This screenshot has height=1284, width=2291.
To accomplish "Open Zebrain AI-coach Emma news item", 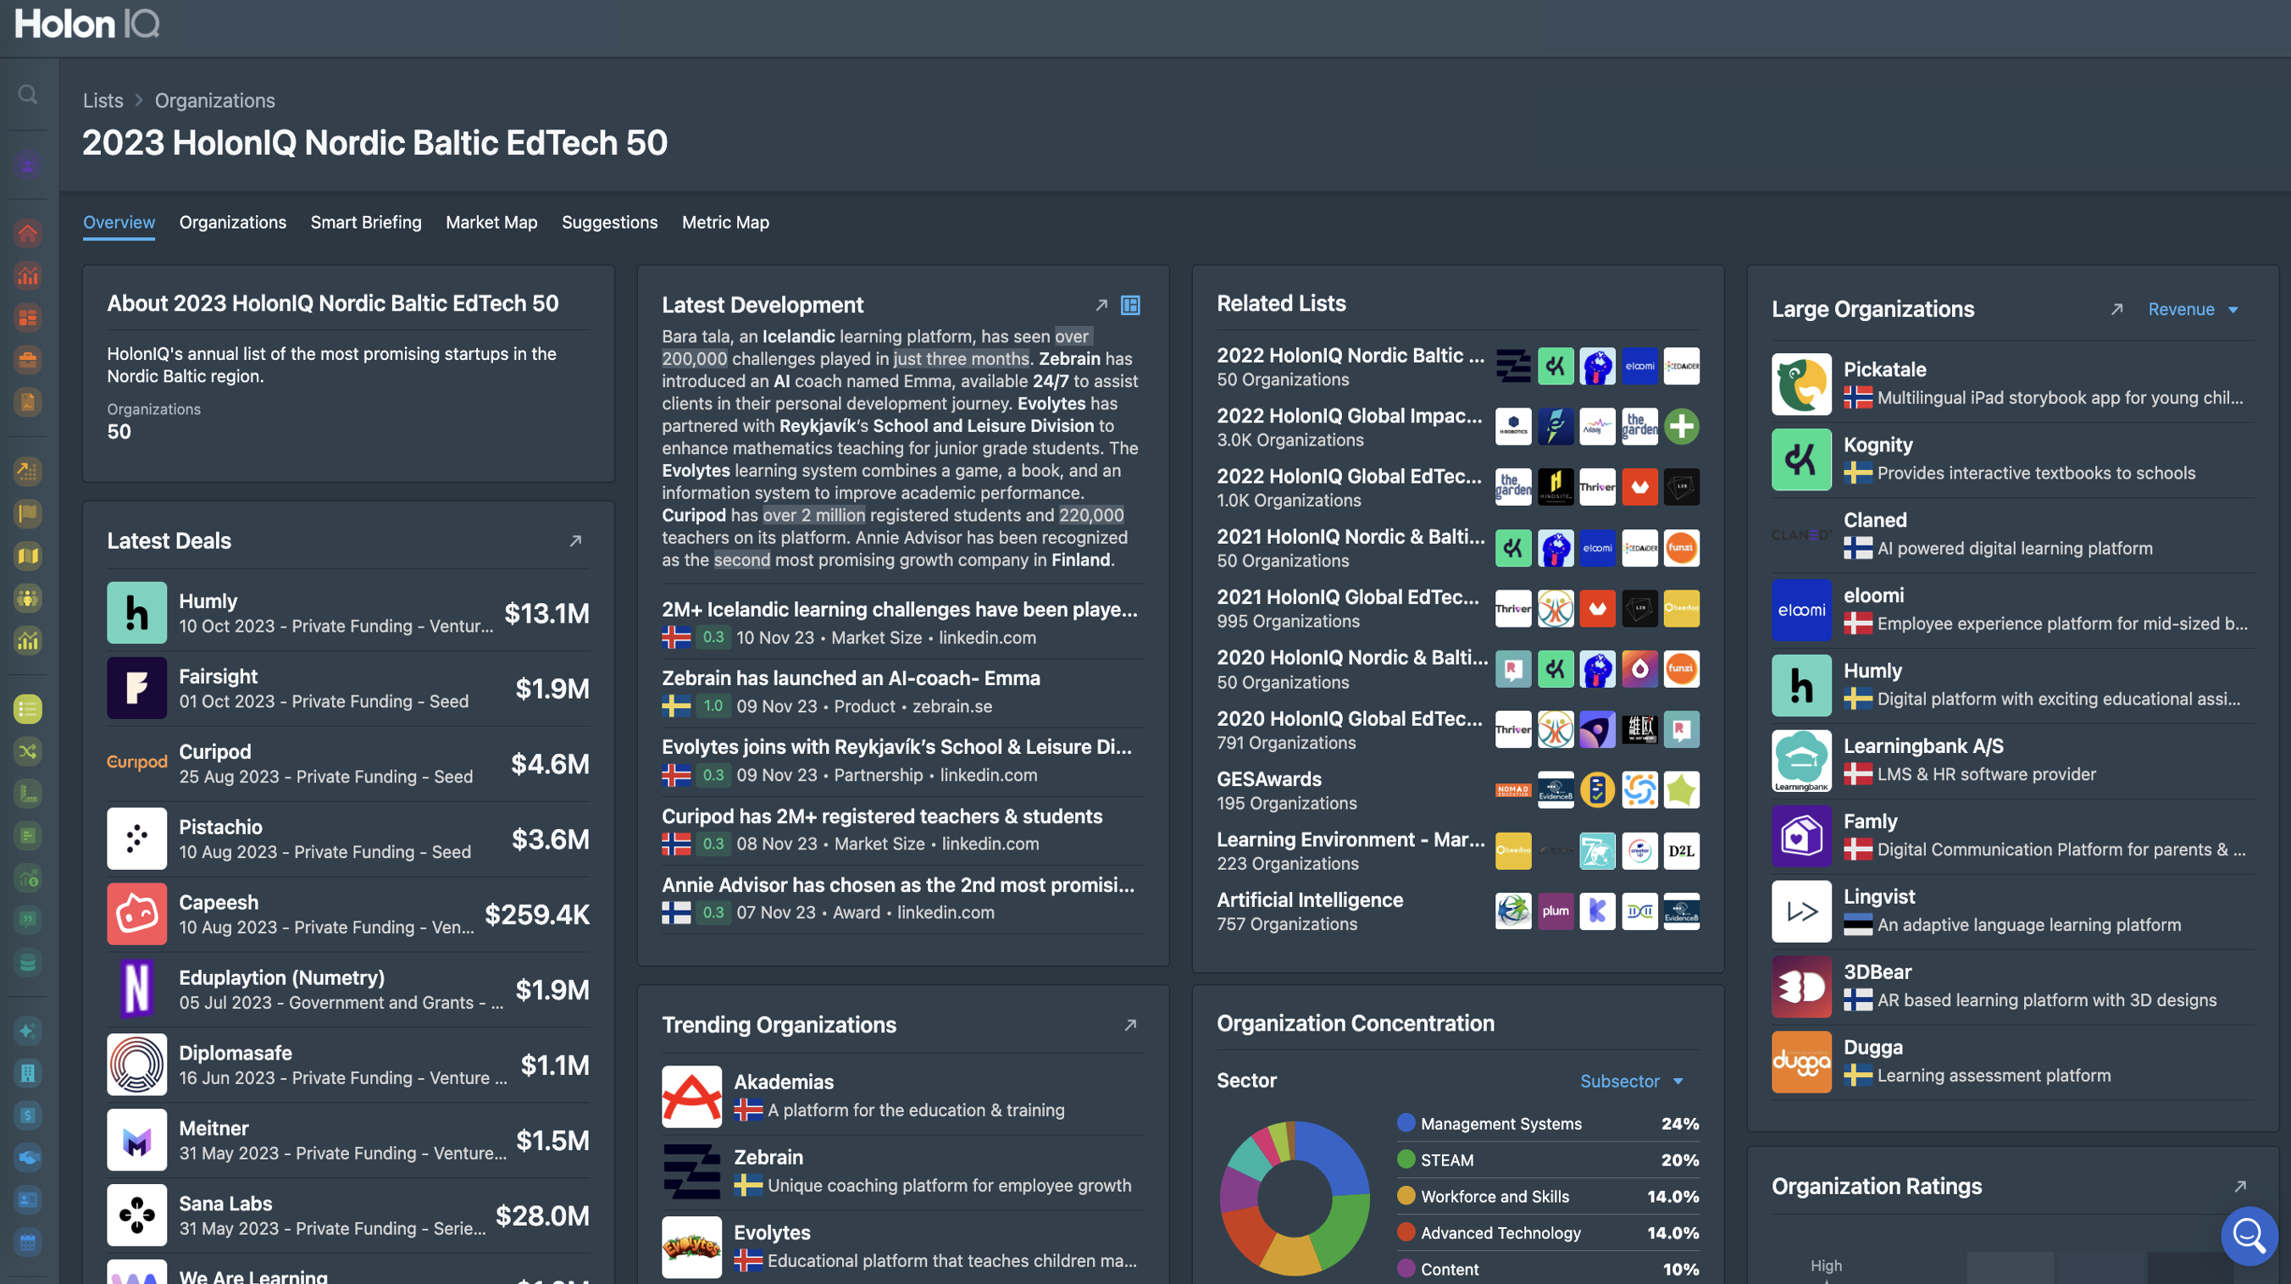I will point(902,691).
